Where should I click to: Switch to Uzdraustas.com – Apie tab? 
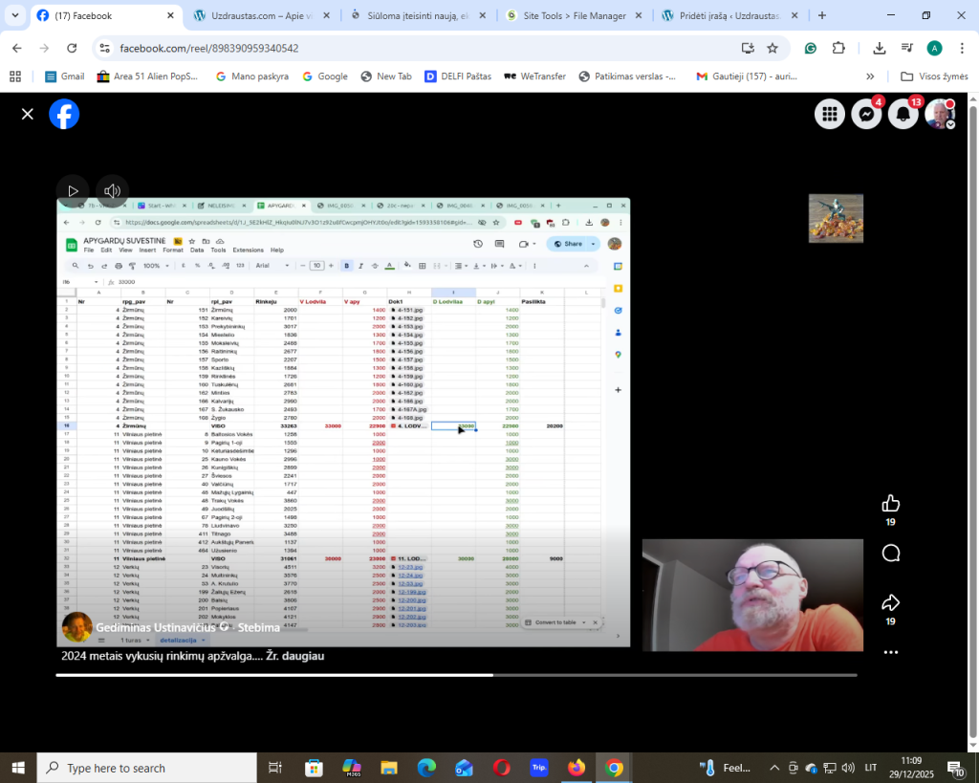coord(262,15)
